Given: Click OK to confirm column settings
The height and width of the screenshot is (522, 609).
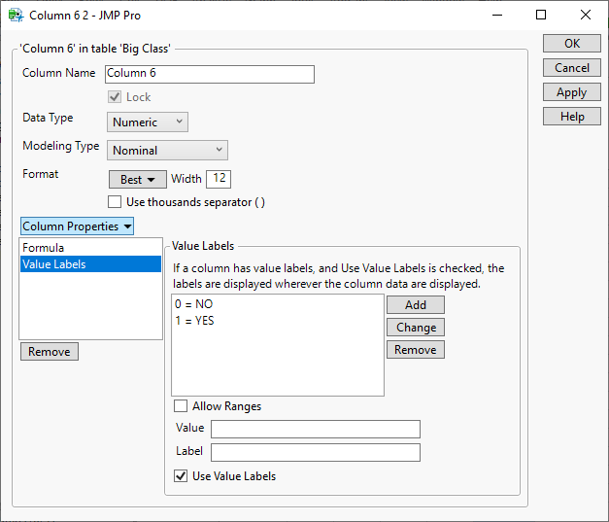Looking at the screenshot, I should click(572, 44).
